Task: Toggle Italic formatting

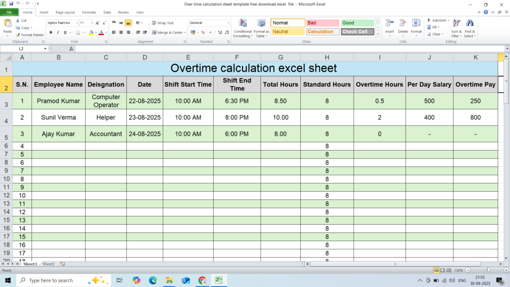Action: coord(58,32)
